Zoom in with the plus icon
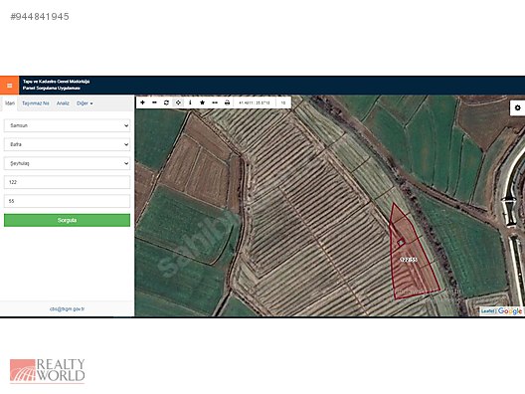The height and width of the screenshot is (394, 525). pyautogui.click(x=142, y=102)
